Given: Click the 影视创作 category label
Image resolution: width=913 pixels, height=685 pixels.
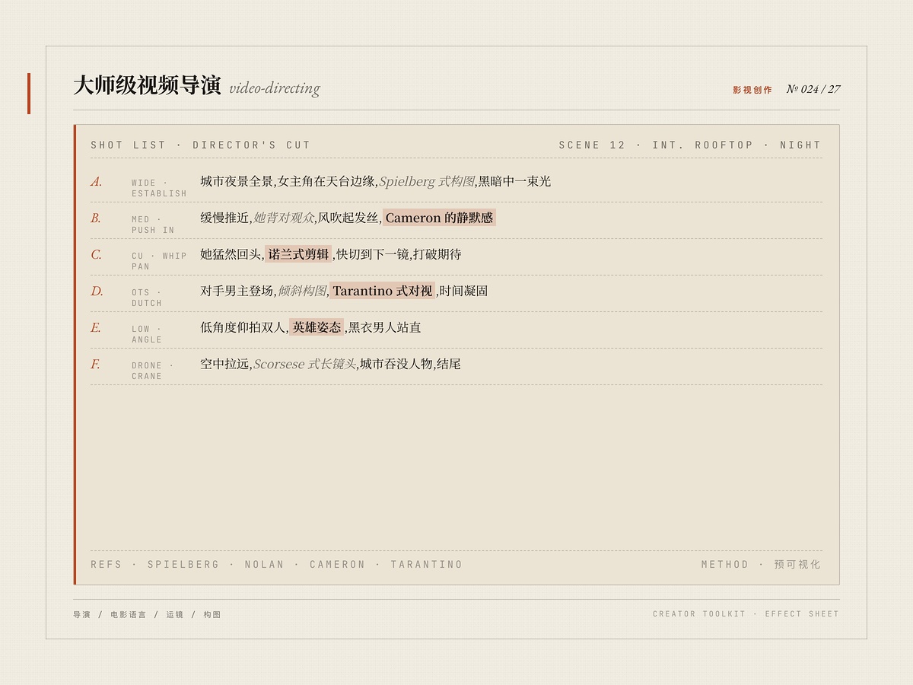Looking at the screenshot, I should click(752, 90).
